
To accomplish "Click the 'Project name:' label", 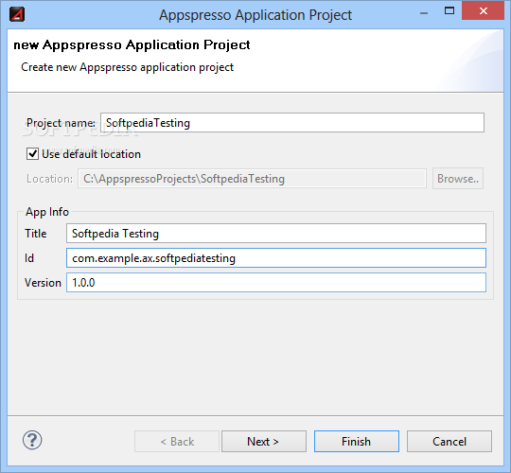I will coord(61,123).
